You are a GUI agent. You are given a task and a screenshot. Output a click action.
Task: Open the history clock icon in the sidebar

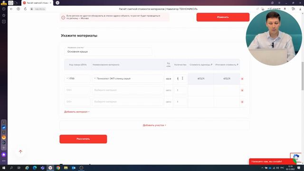4,9
